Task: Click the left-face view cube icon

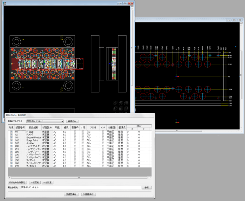Action: [115, 109]
